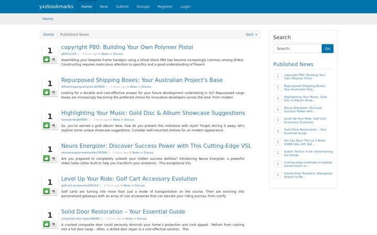
Task: Click vote count number of Neuro Energizer story
Action: (x=50, y=149)
